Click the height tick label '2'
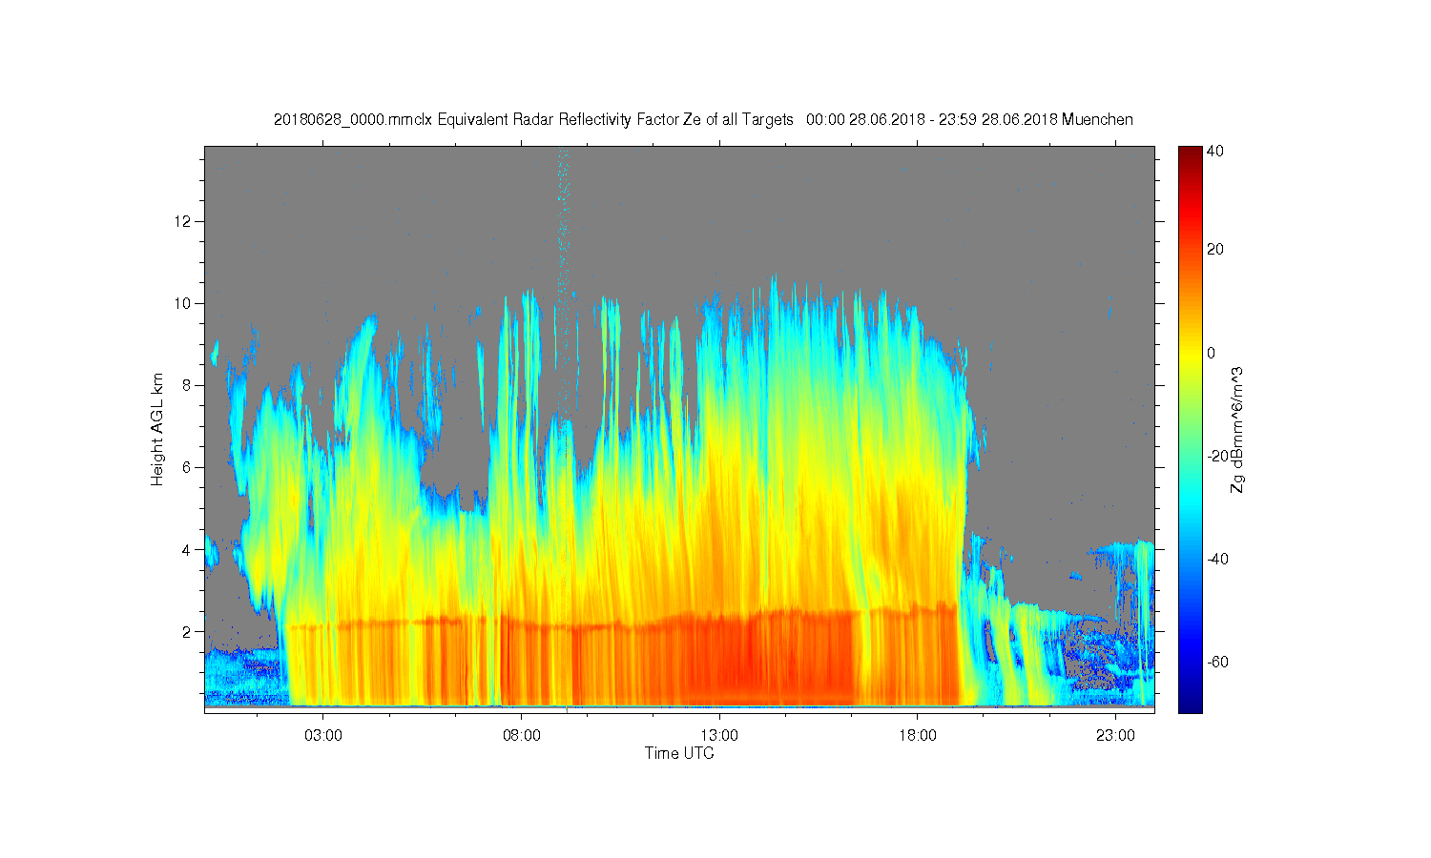Screen dimensions: 1431x858 click(x=187, y=631)
